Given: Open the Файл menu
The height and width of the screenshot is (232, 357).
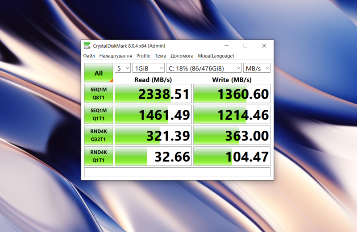Looking at the screenshot, I should pos(89,56).
